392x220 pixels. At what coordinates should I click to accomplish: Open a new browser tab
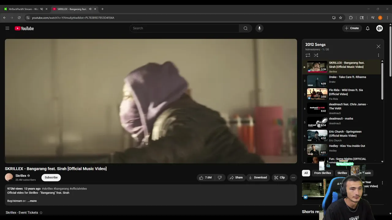coord(102,9)
